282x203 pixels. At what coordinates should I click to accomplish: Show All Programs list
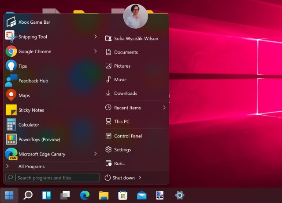coord(31,167)
